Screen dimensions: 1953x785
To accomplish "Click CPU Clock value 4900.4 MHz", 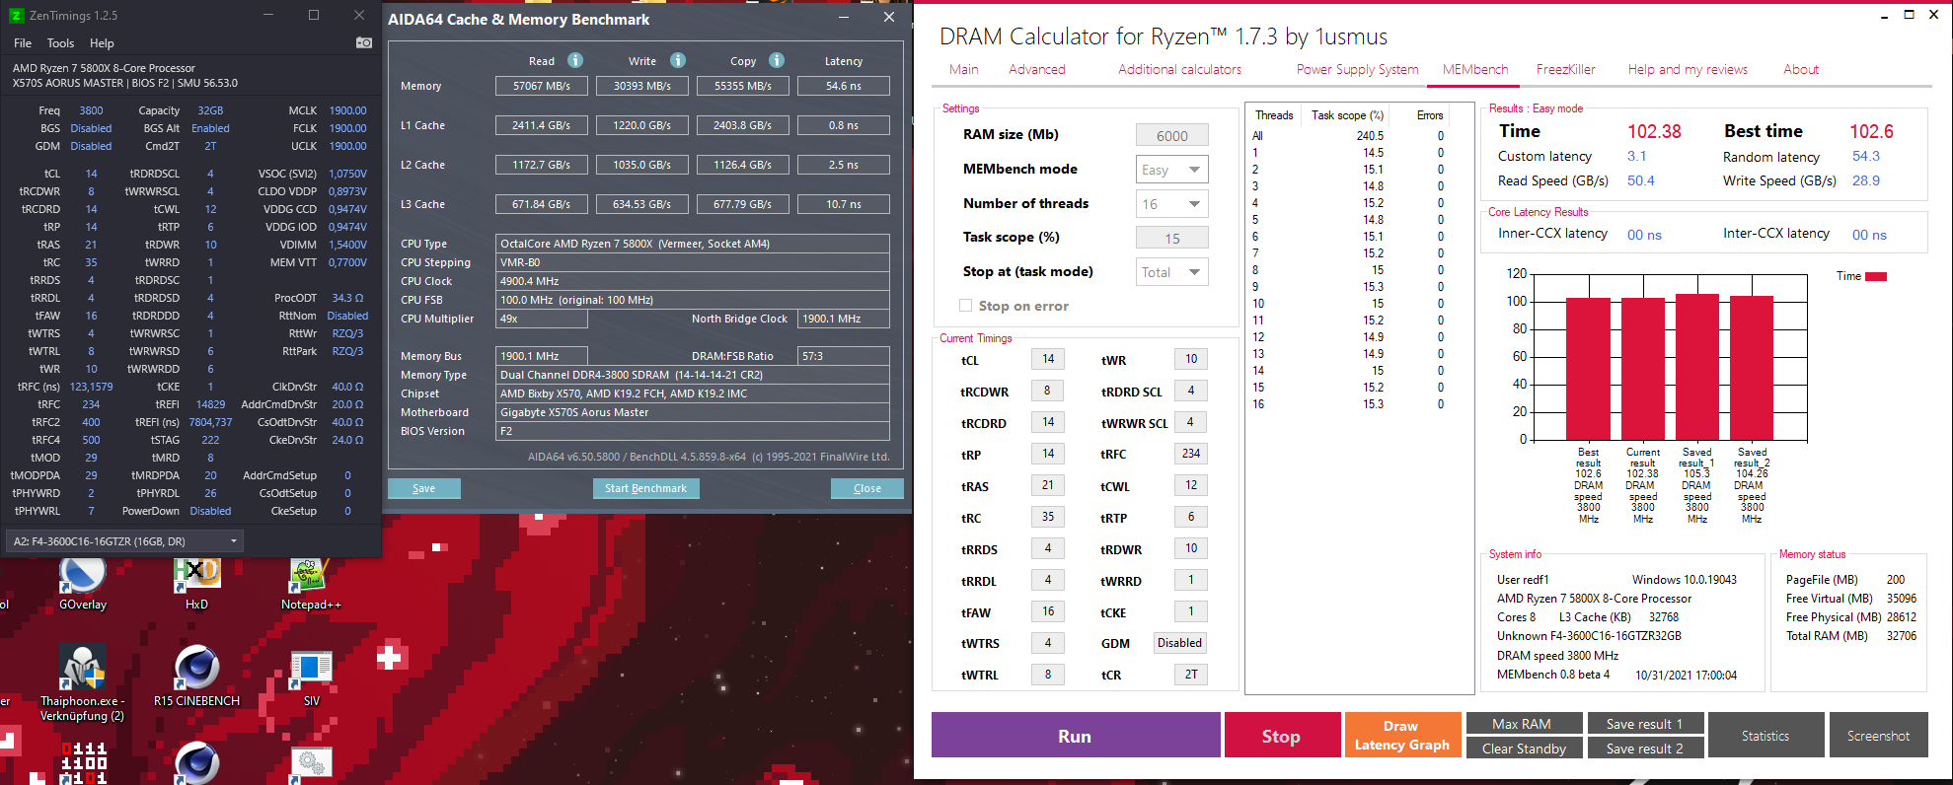I will (692, 281).
